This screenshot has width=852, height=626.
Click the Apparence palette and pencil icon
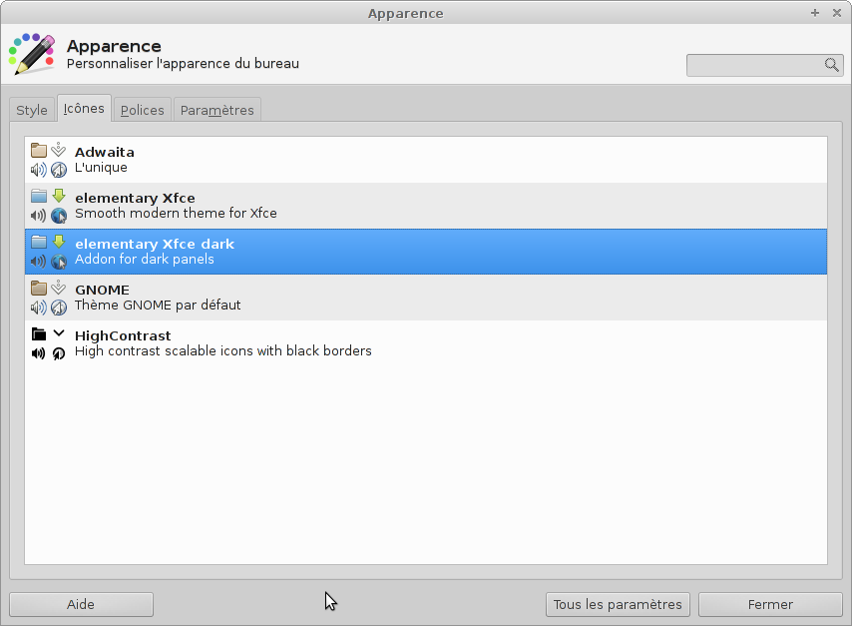pyautogui.click(x=32, y=54)
